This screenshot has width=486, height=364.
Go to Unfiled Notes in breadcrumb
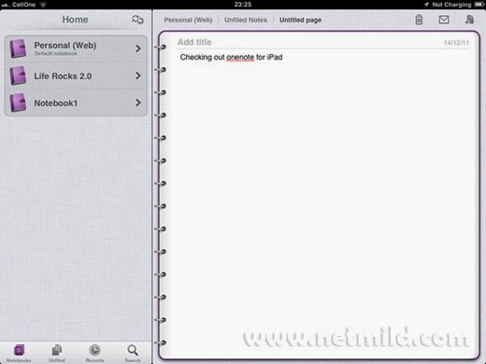[x=246, y=20]
